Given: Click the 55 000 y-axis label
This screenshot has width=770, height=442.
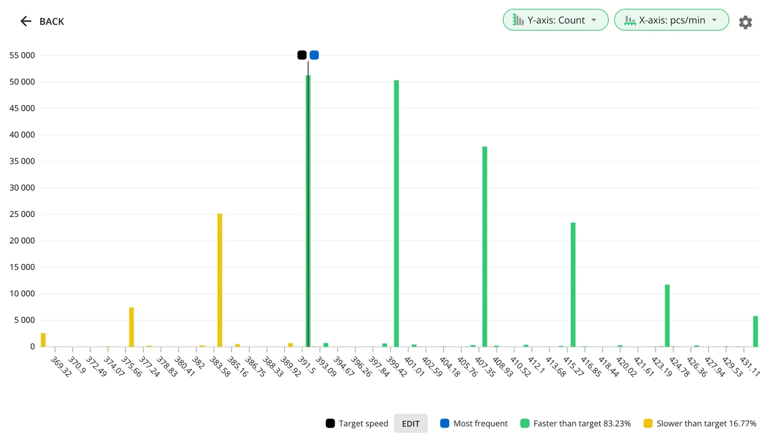Looking at the screenshot, I should tap(23, 56).
